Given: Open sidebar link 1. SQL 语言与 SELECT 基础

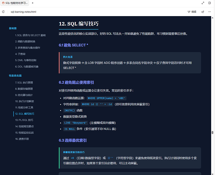Looking at the screenshot, I should [30, 35].
